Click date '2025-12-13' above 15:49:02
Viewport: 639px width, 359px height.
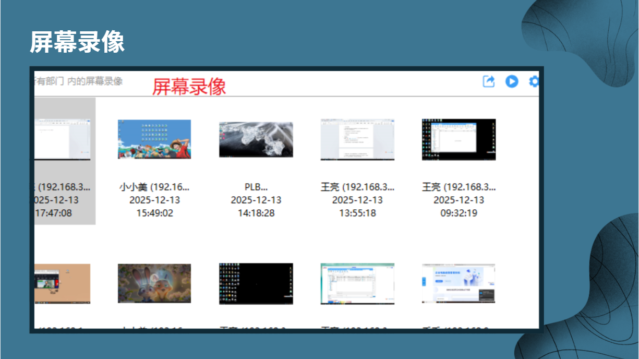[x=154, y=200]
